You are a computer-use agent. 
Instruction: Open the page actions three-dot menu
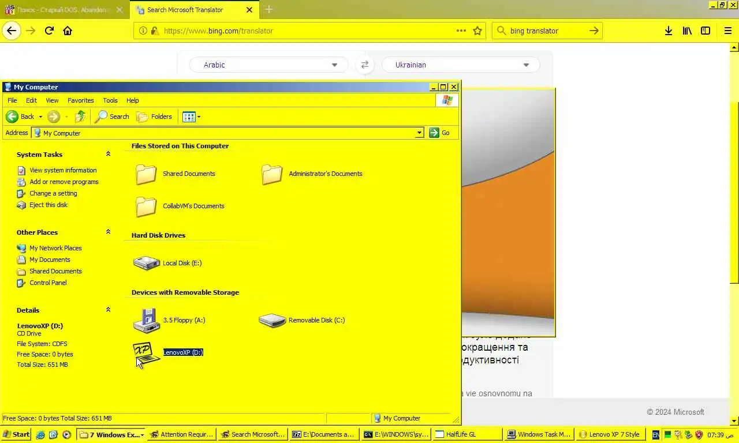461,31
